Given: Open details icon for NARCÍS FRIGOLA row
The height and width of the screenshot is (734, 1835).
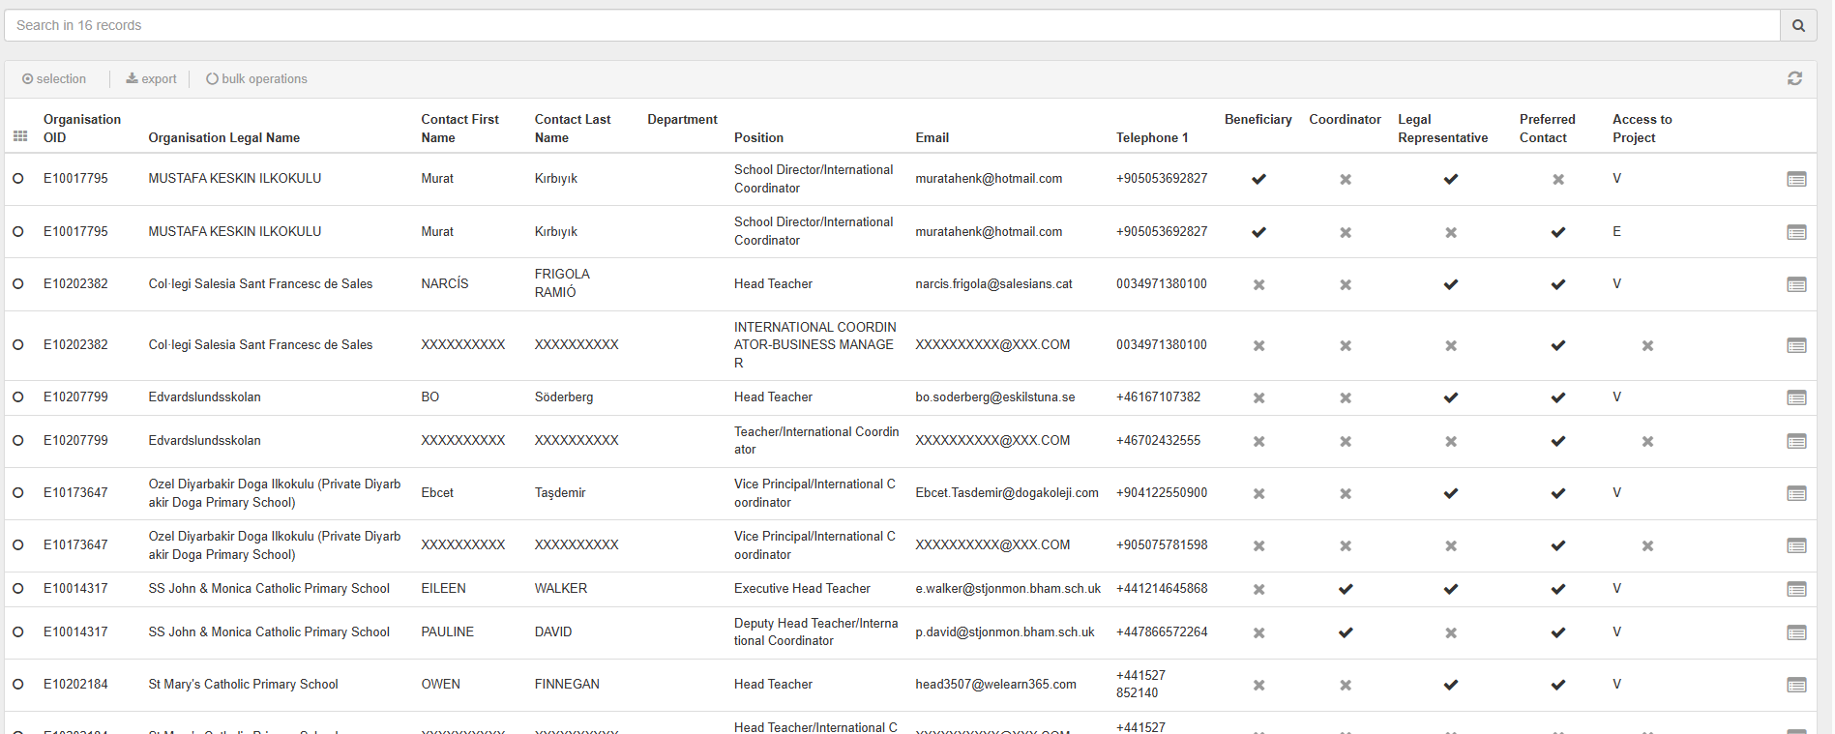Looking at the screenshot, I should pos(1796,284).
